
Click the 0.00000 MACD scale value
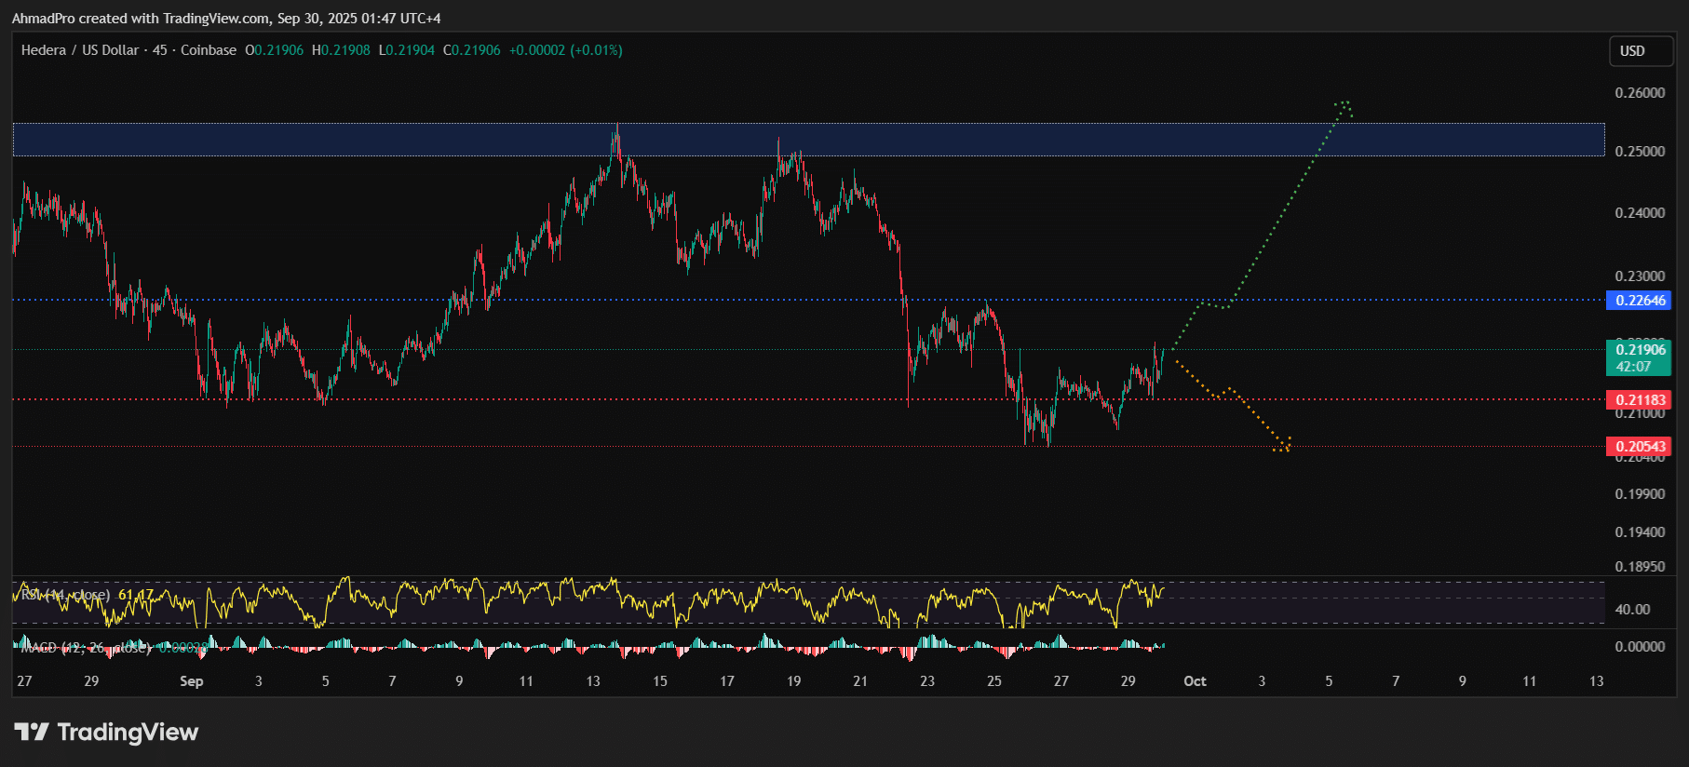[1640, 647]
